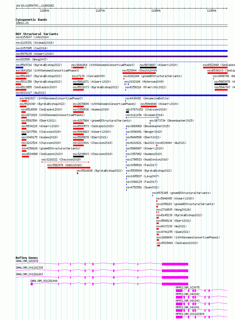The height and width of the screenshot is (320, 235).
Task: Click dgv3767n152 (Chaisson2019) label
Action: click(146, 109)
